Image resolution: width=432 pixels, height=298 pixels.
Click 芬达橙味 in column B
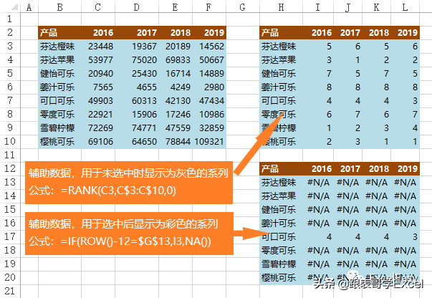(x=59, y=47)
